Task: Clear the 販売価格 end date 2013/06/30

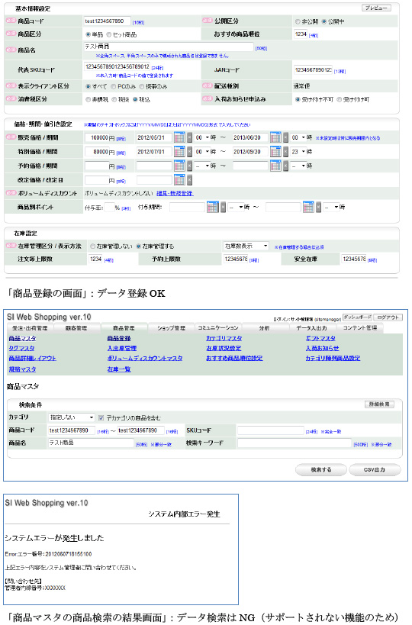Action: click(285, 137)
